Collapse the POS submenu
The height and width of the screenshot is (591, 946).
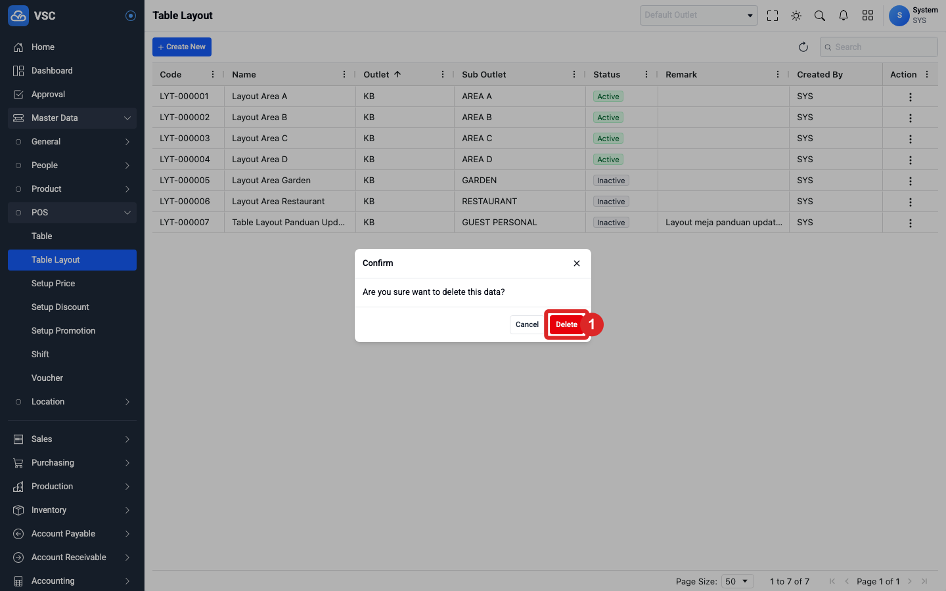click(x=72, y=213)
